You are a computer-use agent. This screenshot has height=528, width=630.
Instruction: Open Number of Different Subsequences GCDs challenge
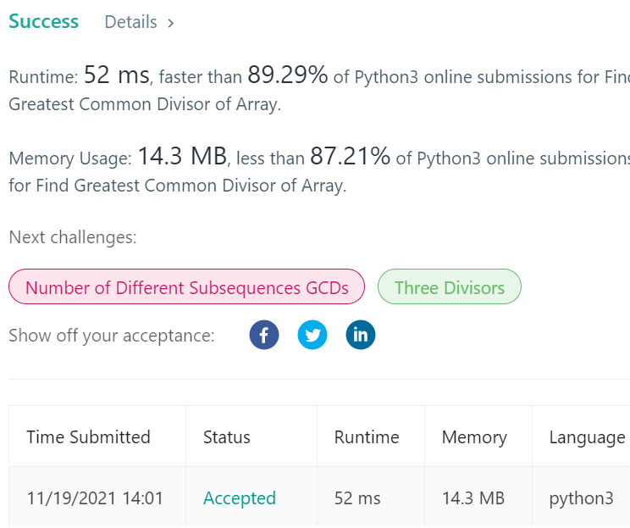[x=186, y=287]
